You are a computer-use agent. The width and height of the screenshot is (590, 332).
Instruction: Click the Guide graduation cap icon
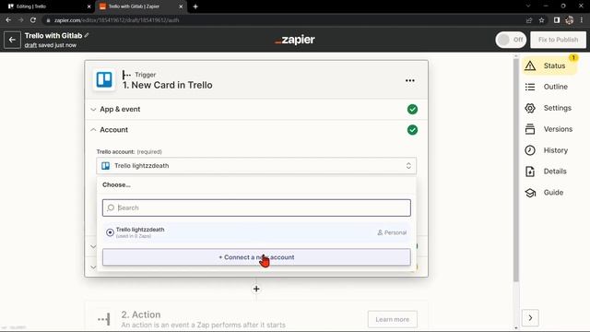coord(530,193)
